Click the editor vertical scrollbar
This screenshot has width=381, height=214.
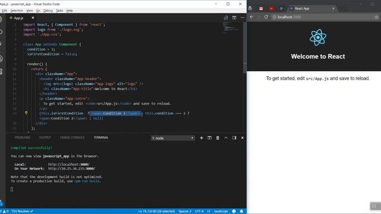(245, 48)
